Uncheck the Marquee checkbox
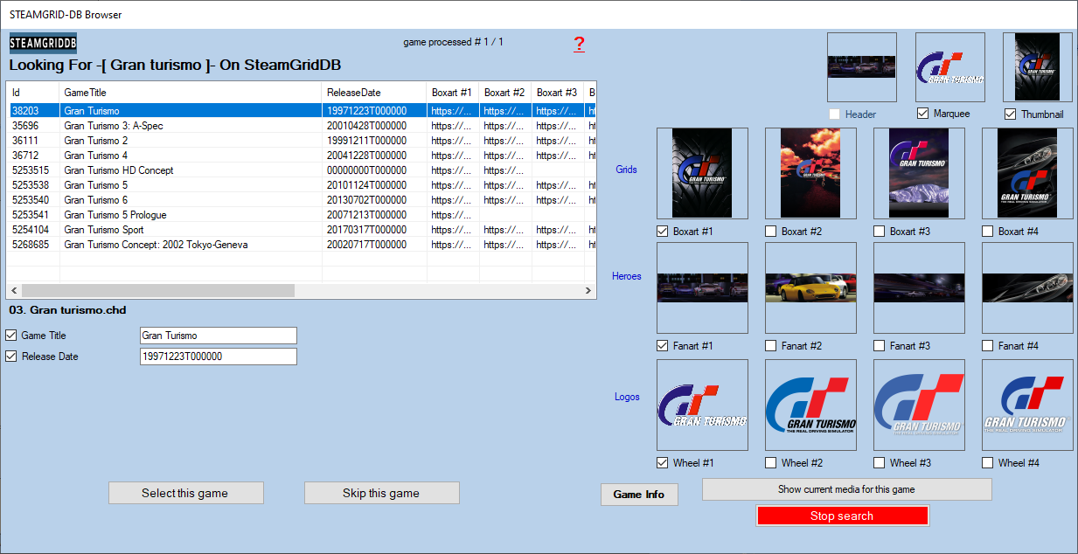1078x554 pixels. 922,114
